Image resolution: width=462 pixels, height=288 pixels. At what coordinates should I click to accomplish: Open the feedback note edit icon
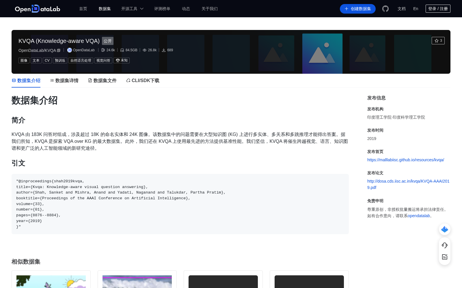[x=445, y=257]
